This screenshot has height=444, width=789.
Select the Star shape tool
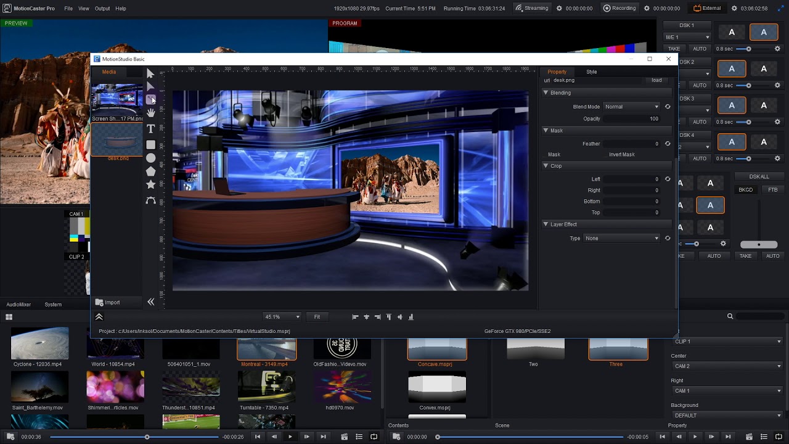point(150,185)
